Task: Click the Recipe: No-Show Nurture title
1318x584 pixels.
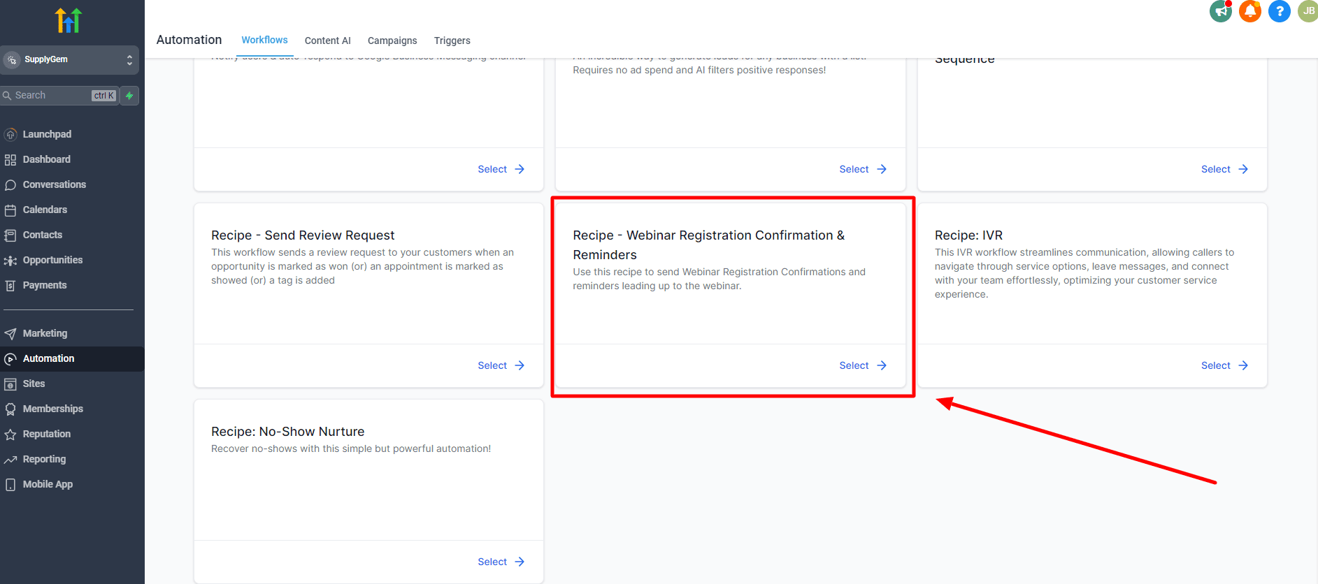Action: click(x=288, y=432)
